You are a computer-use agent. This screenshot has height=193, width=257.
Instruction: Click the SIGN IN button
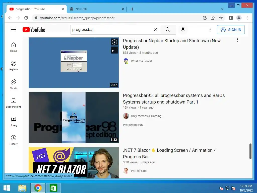[x=231, y=30]
